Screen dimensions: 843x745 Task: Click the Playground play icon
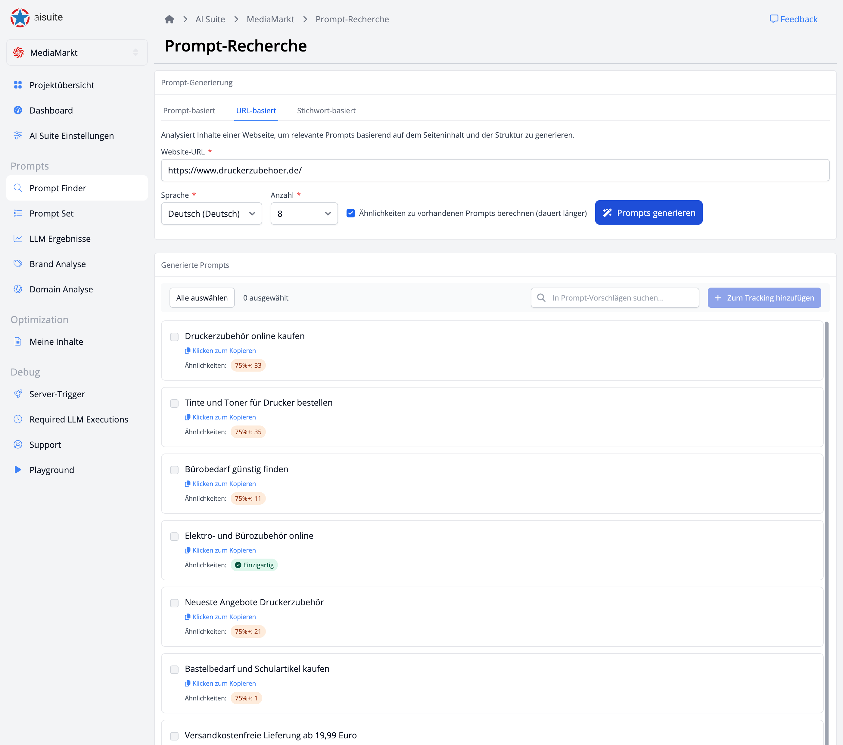tap(18, 469)
